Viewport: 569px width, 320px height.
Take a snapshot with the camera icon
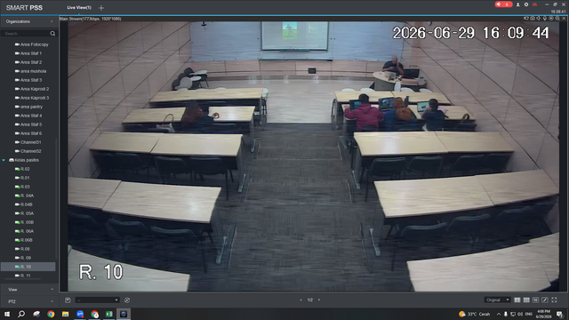[533, 18]
